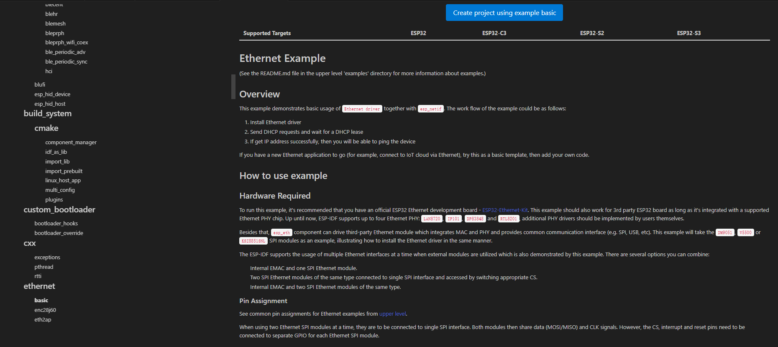Click the esp_eth code tag
Viewport: 778px width, 347px height.
click(x=282, y=232)
